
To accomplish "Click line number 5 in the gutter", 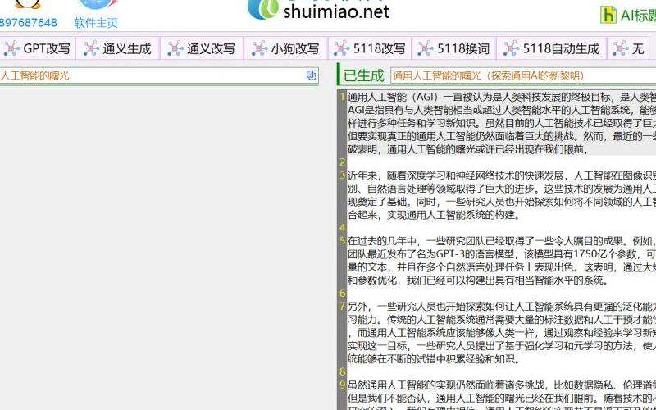I will [x=343, y=241].
